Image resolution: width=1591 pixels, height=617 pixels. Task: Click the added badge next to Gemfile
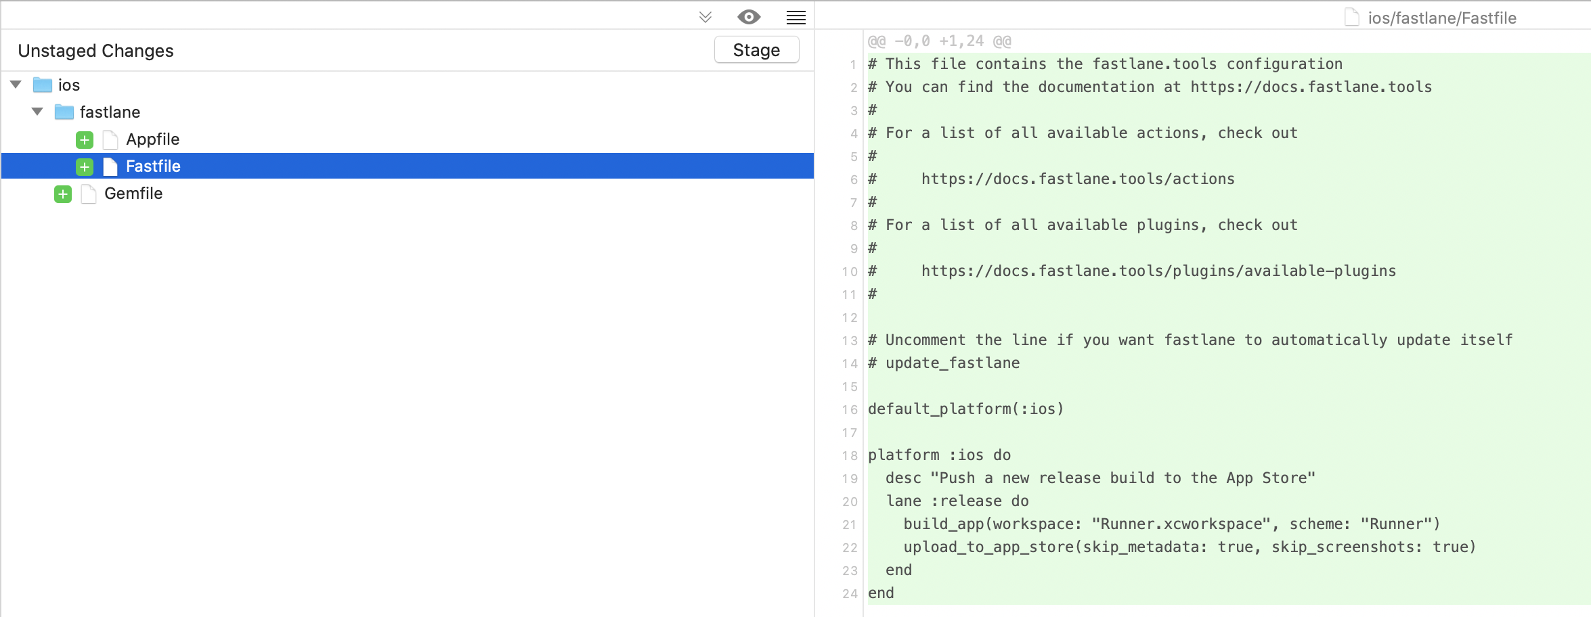(x=63, y=194)
